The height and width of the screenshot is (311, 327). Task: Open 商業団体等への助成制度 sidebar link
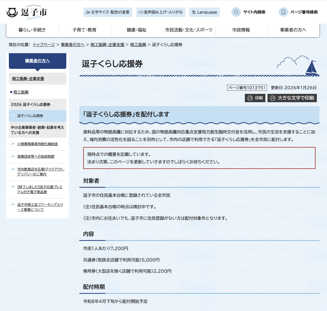coord(36,156)
